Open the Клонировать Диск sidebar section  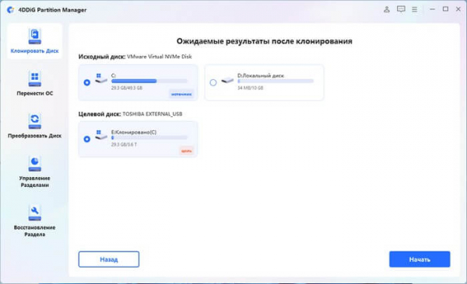point(34,41)
